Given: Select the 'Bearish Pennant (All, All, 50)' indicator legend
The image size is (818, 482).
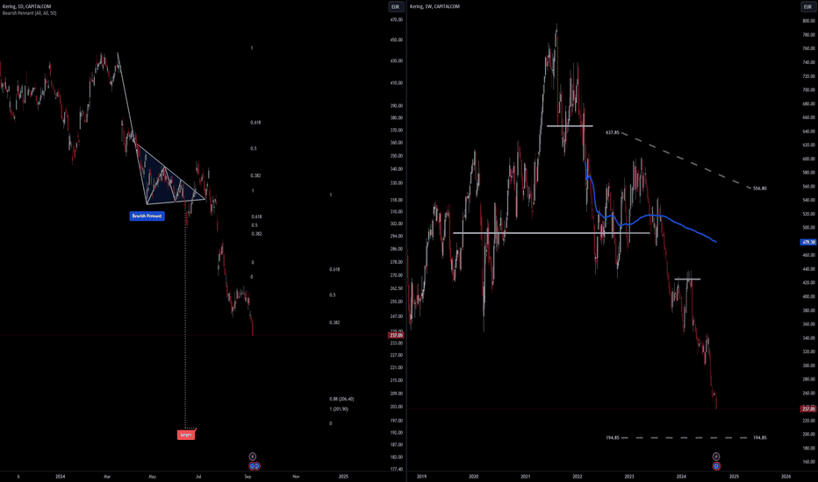Looking at the screenshot, I should (29, 13).
